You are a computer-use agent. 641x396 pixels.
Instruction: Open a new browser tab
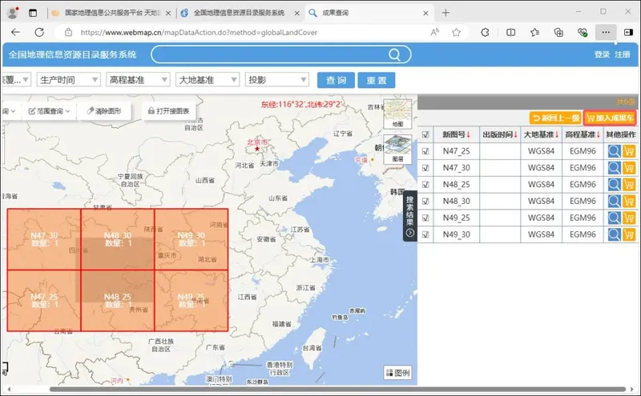point(445,13)
